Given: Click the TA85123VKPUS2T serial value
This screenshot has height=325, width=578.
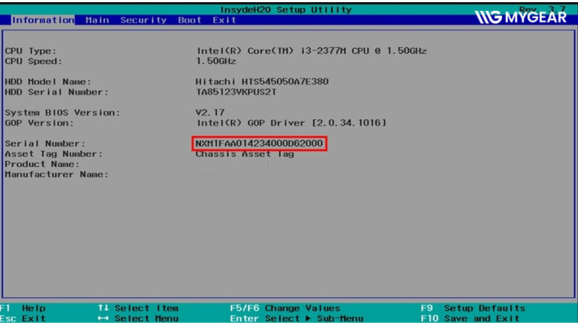Looking at the screenshot, I should click(236, 92).
